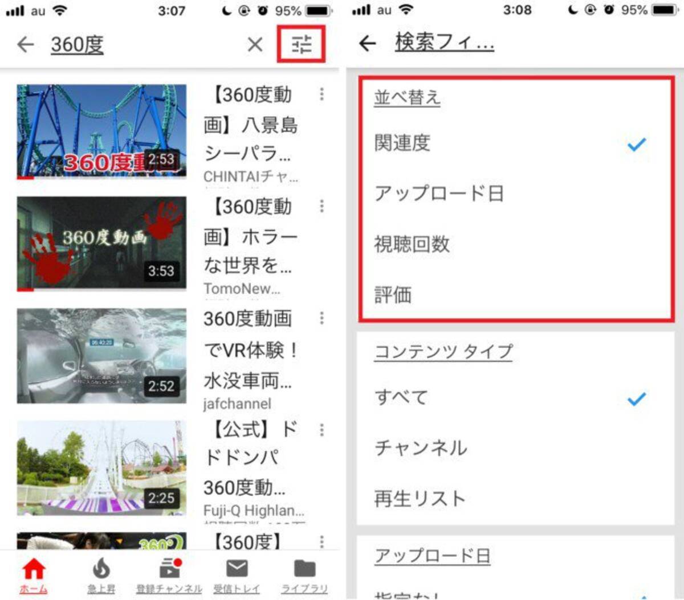Select sort by アップロード日

point(515,194)
